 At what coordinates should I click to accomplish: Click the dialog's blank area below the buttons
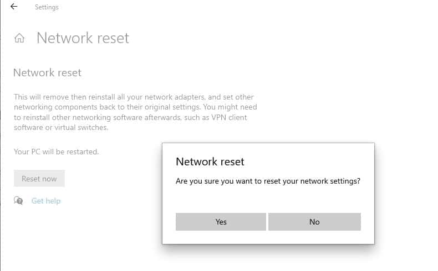268,237
